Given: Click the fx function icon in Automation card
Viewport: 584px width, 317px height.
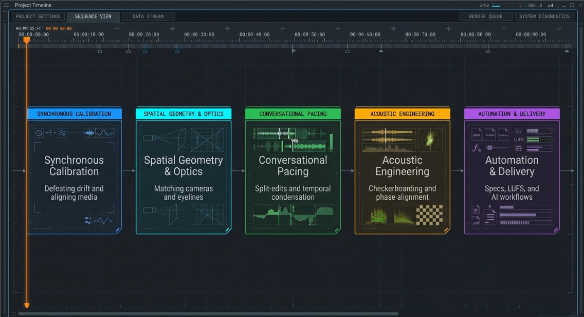Looking at the screenshot, I should click(x=477, y=148).
